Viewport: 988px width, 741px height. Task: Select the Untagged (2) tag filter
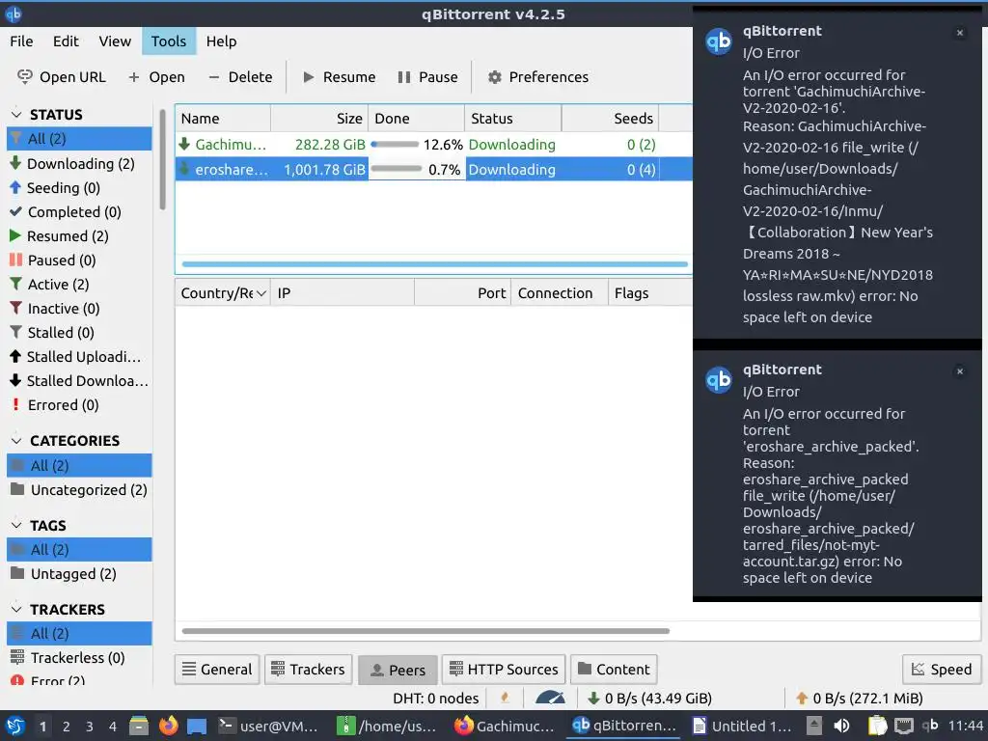(x=79, y=574)
